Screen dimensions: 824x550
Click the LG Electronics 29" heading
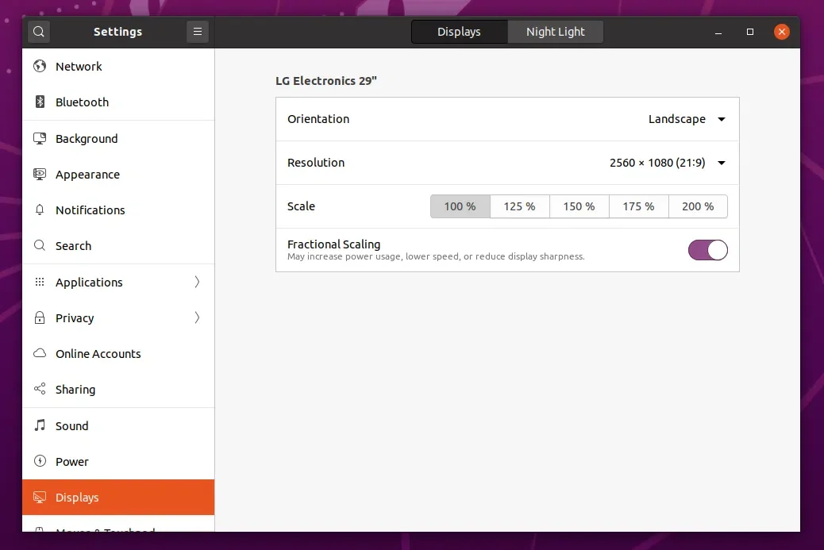[x=326, y=81]
